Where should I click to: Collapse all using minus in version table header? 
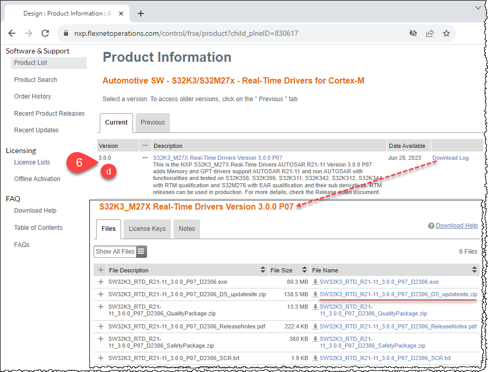144,145
